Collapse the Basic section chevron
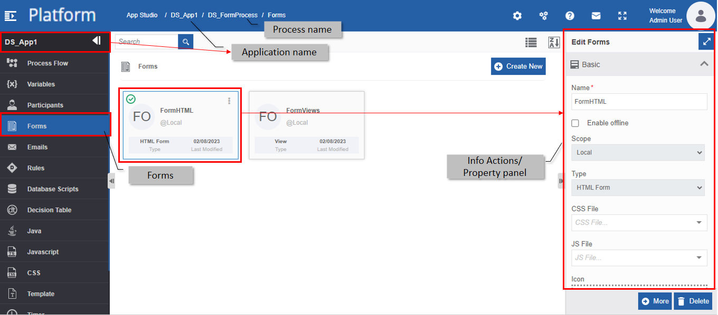Viewport: 718px width, 315px height. (x=704, y=64)
